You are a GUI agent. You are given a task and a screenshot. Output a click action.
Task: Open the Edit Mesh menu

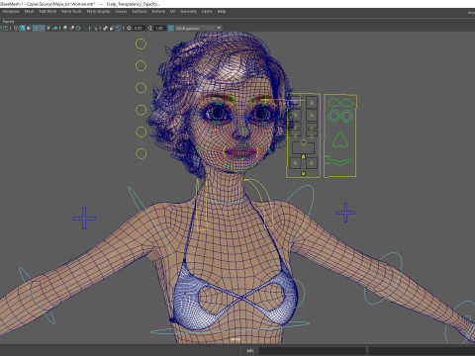coord(47,12)
